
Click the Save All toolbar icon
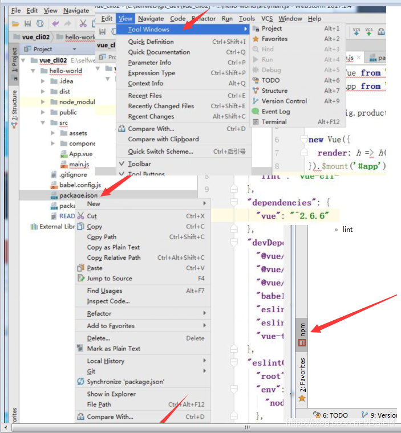[x=27, y=24]
